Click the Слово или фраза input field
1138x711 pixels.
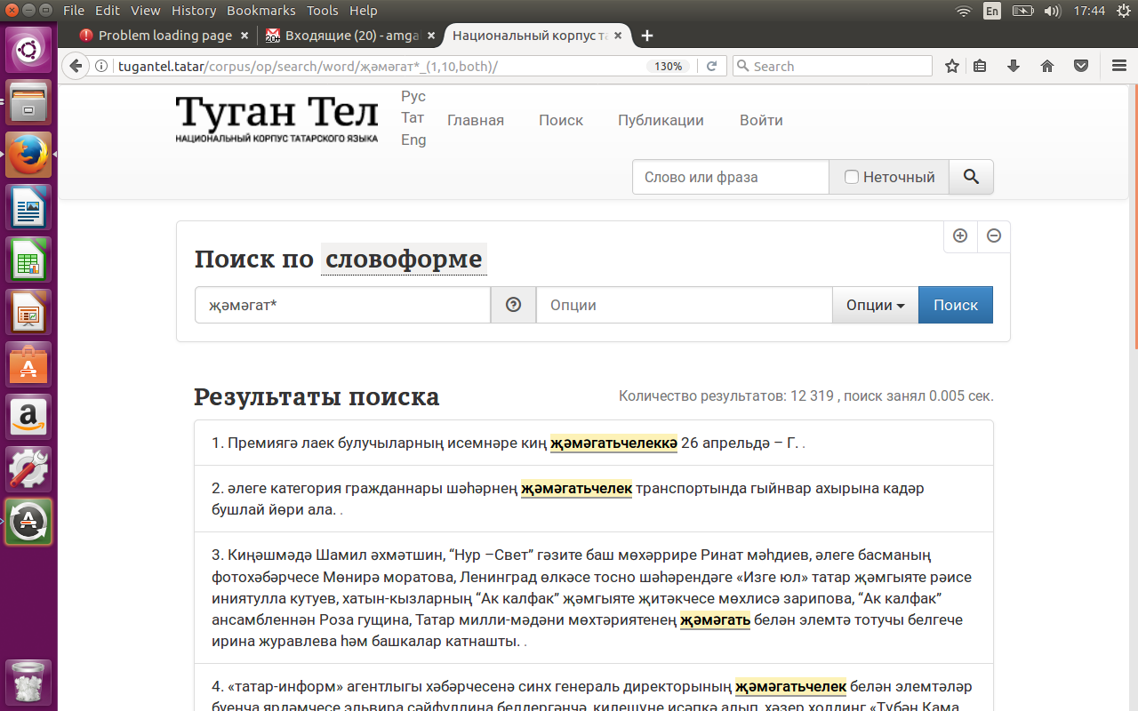[x=730, y=177]
